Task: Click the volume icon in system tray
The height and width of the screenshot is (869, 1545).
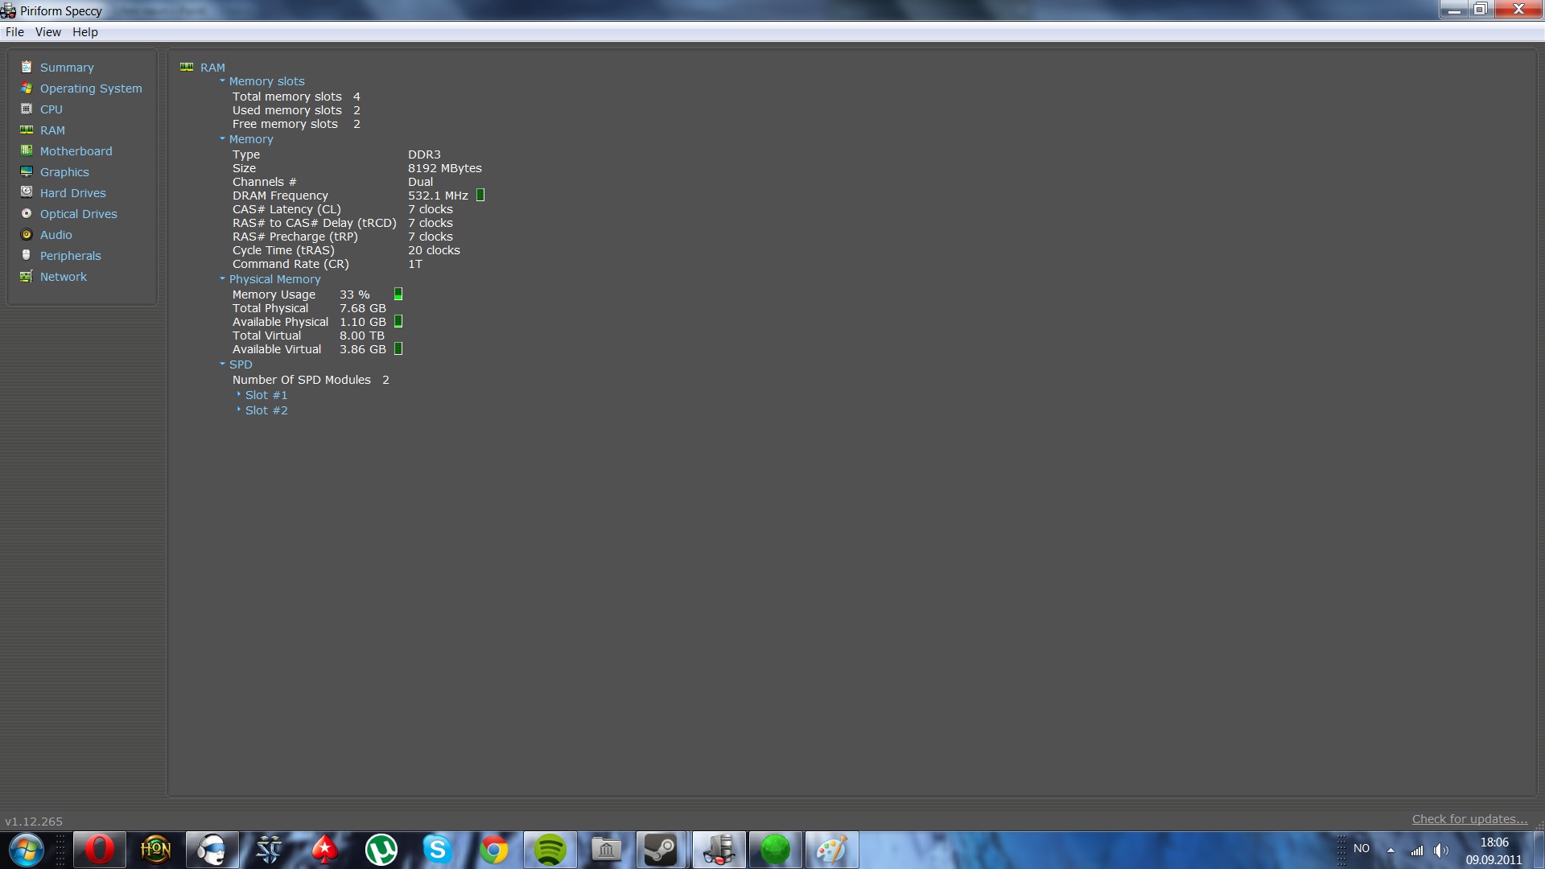Action: click(1441, 850)
